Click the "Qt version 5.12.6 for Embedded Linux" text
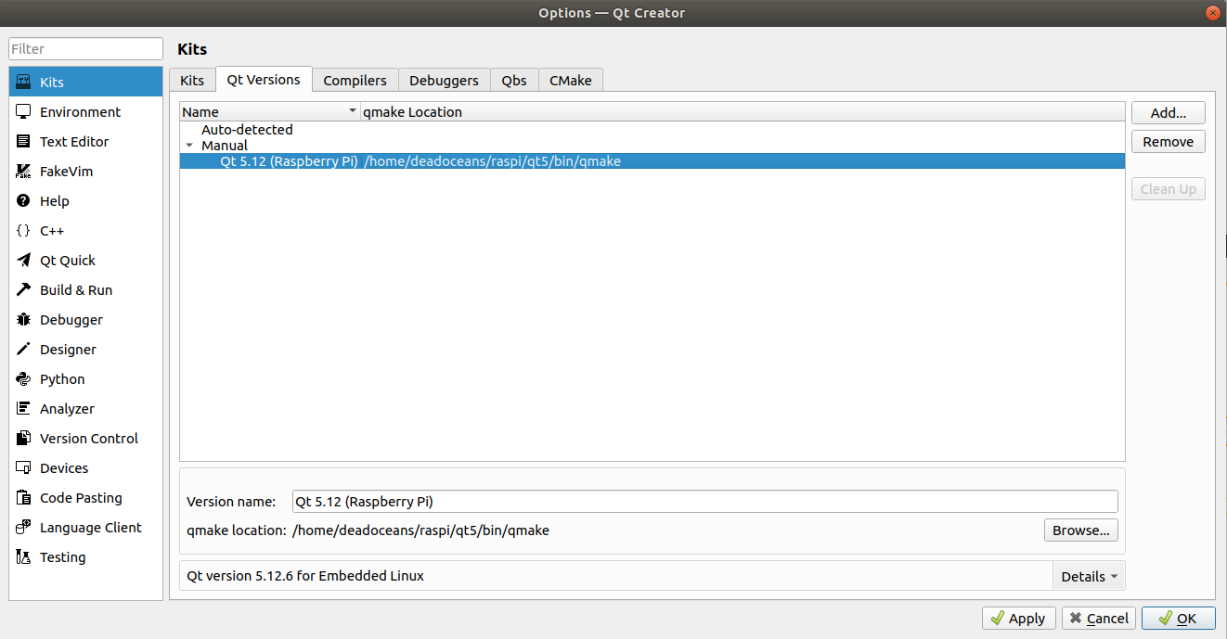Viewport: 1227px width, 639px height. point(305,576)
